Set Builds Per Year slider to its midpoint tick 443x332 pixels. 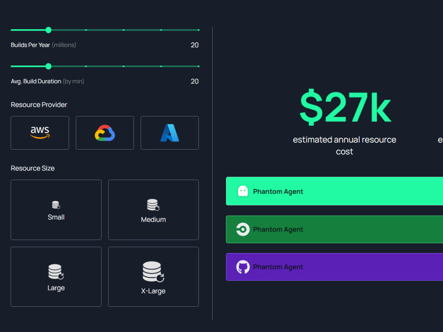pos(124,30)
